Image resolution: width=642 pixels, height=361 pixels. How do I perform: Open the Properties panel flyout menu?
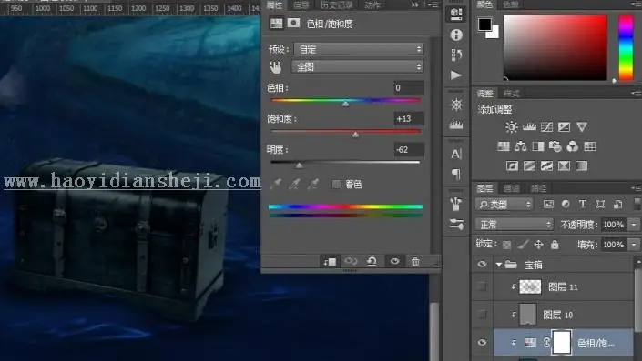click(x=433, y=5)
